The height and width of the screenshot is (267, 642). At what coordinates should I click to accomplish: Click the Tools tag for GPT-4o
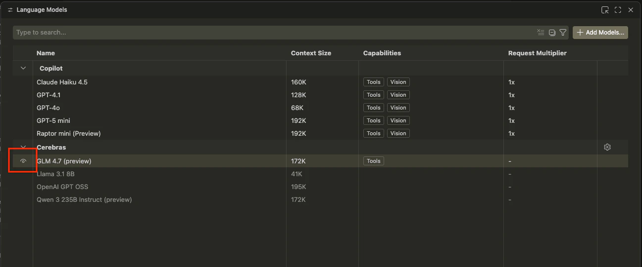pyautogui.click(x=374, y=108)
